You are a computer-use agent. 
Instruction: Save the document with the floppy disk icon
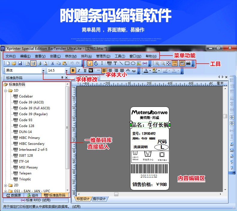(20, 63)
